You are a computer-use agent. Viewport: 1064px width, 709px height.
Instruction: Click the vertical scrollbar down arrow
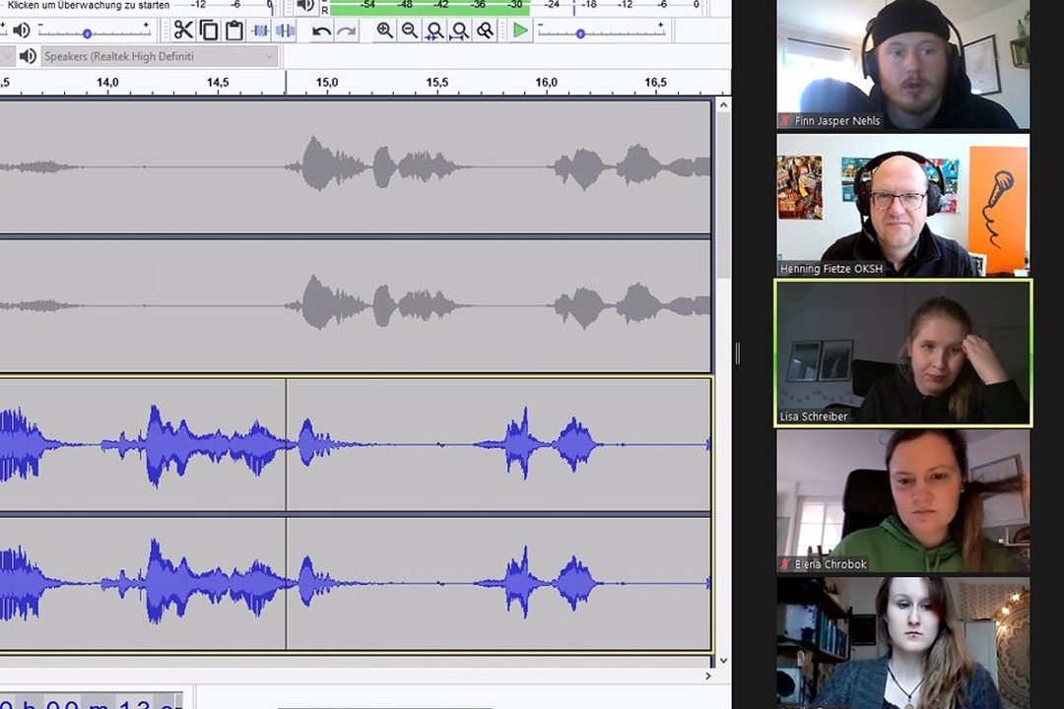point(723,661)
